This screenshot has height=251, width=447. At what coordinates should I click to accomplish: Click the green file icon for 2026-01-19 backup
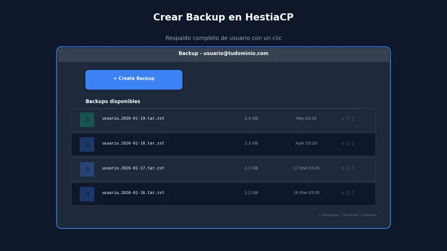click(x=87, y=119)
